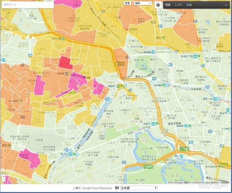Screen dimensions: 232x193
Task: Select 牛込神楽坂 station icon
Action: (74, 93)
